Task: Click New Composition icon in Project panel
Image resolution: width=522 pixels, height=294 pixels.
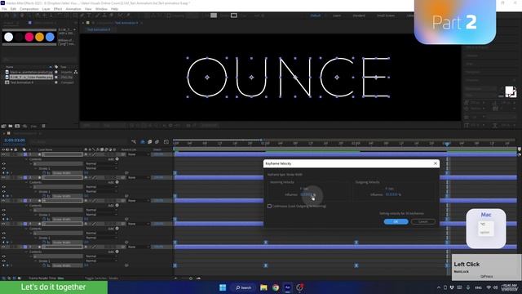Action: (17, 126)
